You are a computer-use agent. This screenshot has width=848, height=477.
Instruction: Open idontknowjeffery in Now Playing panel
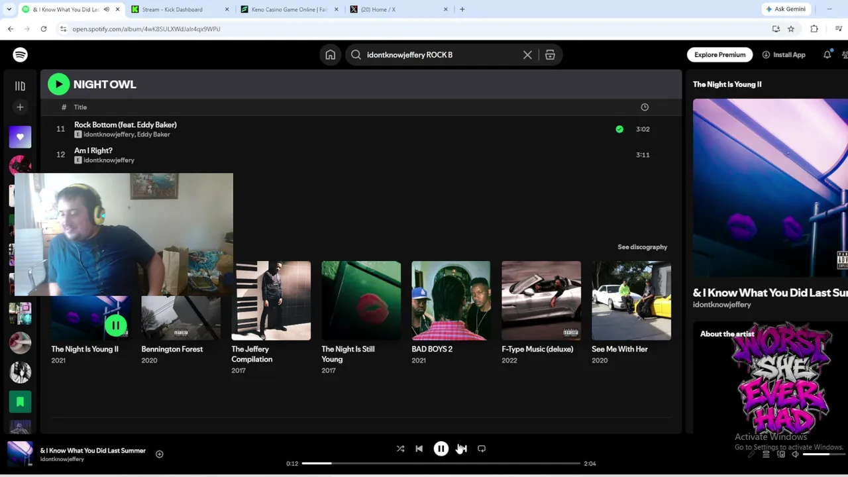[721, 305]
